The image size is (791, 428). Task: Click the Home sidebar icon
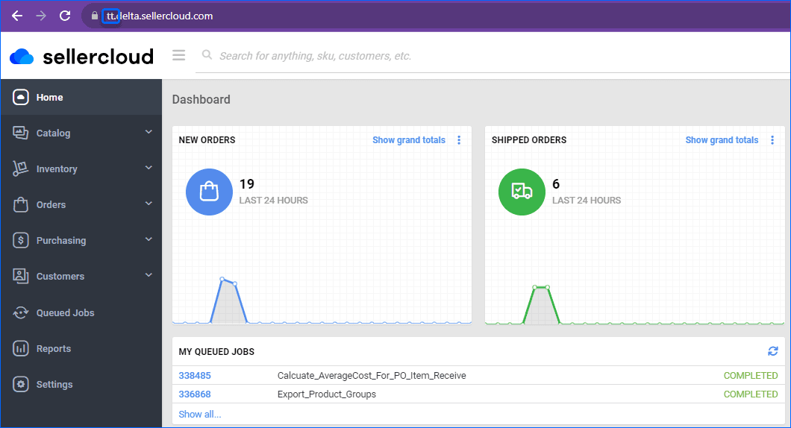(21, 97)
